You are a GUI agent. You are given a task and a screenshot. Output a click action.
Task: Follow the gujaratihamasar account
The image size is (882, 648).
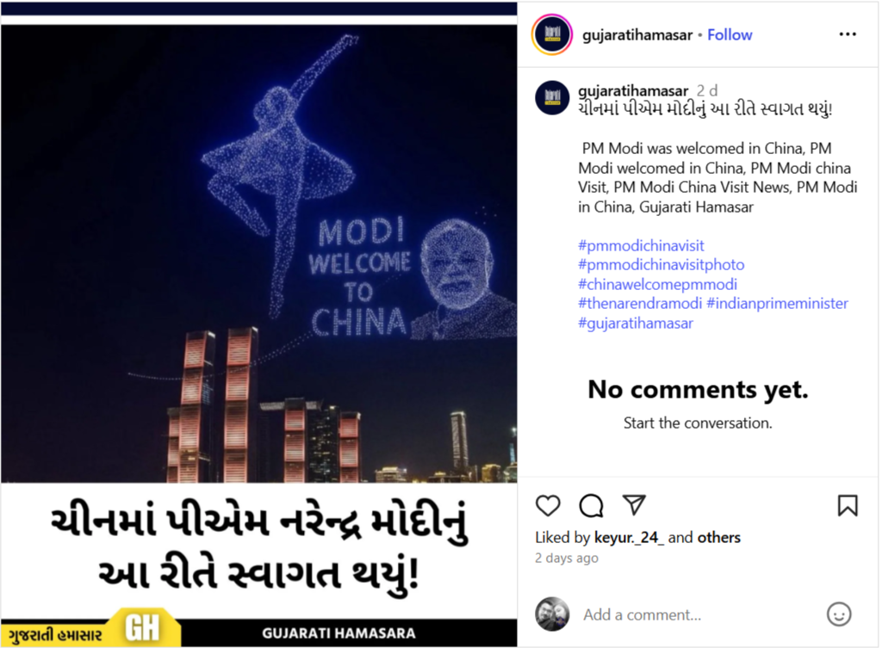click(730, 34)
